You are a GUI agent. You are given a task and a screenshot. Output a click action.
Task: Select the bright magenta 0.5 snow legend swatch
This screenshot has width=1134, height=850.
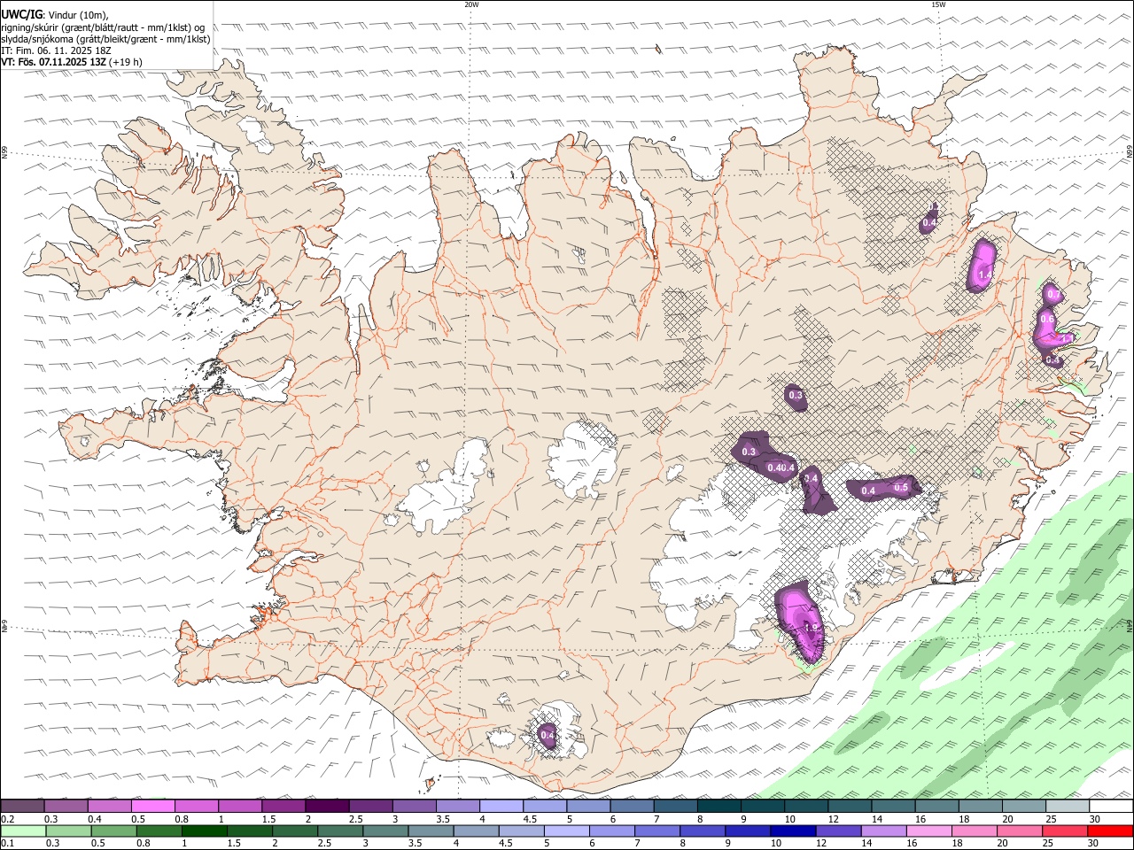click(151, 807)
